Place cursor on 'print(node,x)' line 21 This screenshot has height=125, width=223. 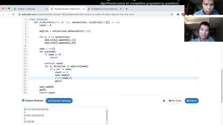[63, 78]
